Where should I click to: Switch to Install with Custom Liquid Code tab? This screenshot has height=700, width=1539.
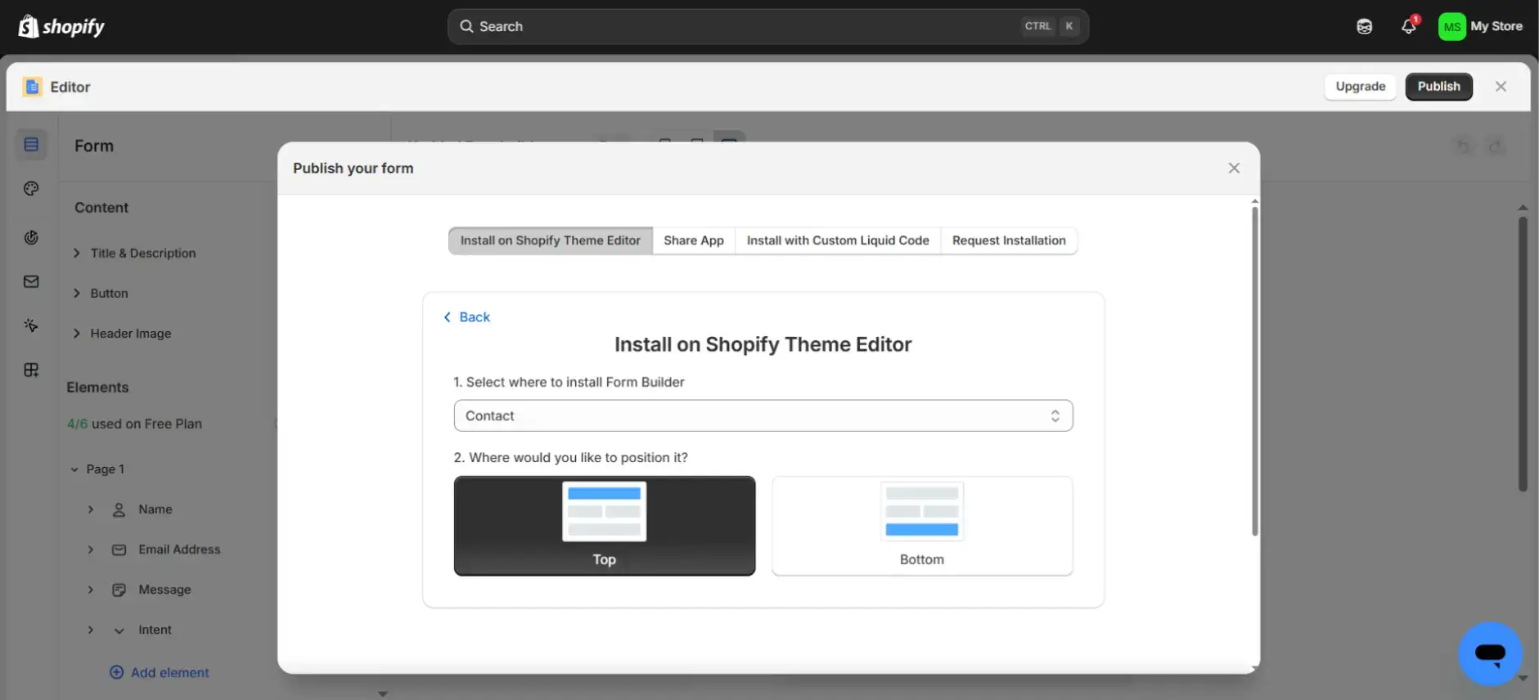838,240
